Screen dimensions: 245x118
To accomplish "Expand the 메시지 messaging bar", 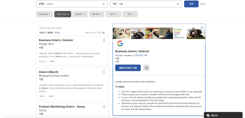I will tap(223, 115).
